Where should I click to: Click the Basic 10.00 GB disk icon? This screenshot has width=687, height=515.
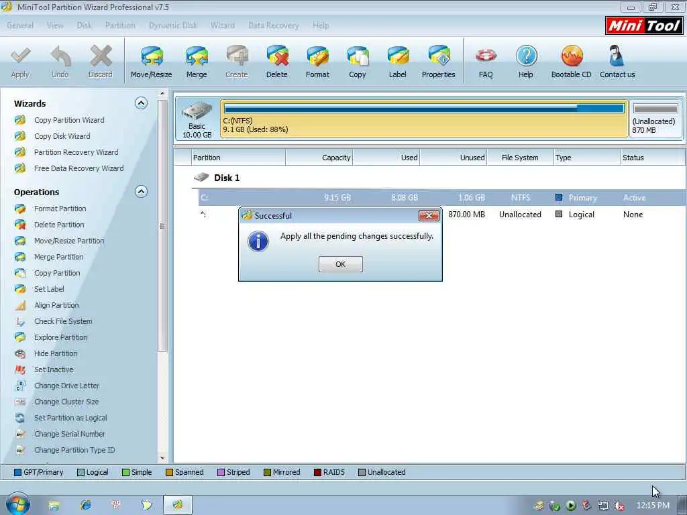pos(197,119)
